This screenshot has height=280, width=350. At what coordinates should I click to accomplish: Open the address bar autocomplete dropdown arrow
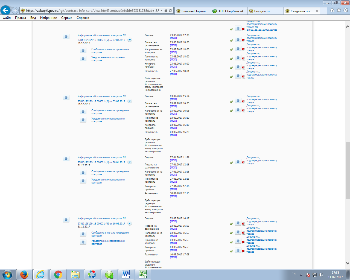click(162, 11)
